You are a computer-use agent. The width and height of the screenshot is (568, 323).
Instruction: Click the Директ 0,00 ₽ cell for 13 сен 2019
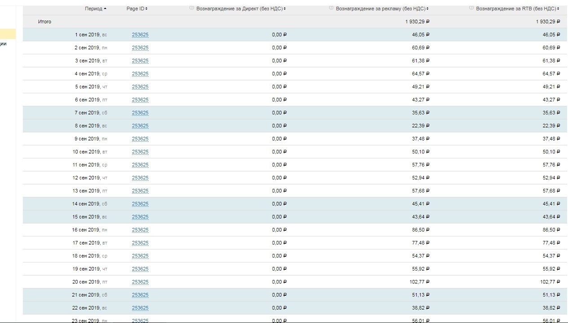tap(279, 191)
